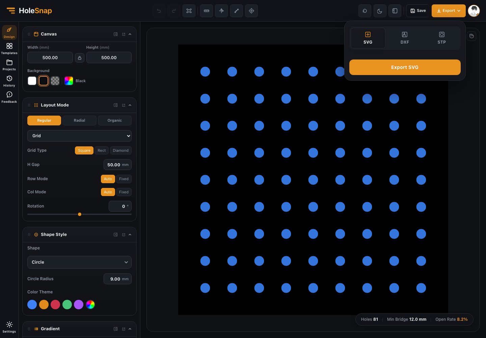486x338 pixels.
Task: Choose the SVG export format
Action: click(368, 38)
